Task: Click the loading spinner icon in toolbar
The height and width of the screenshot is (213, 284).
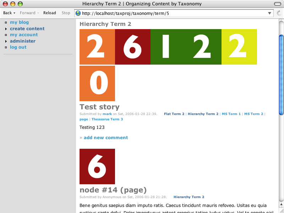Action: point(279,13)
